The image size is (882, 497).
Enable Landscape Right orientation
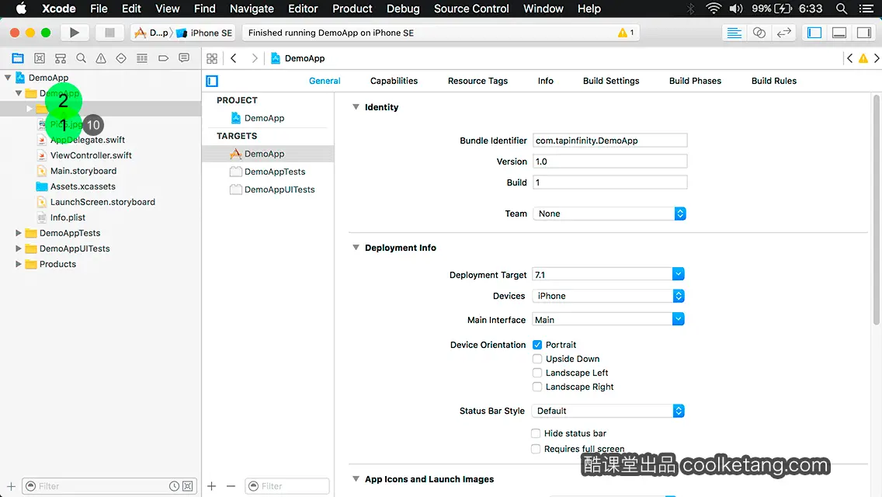pos(537,387)
